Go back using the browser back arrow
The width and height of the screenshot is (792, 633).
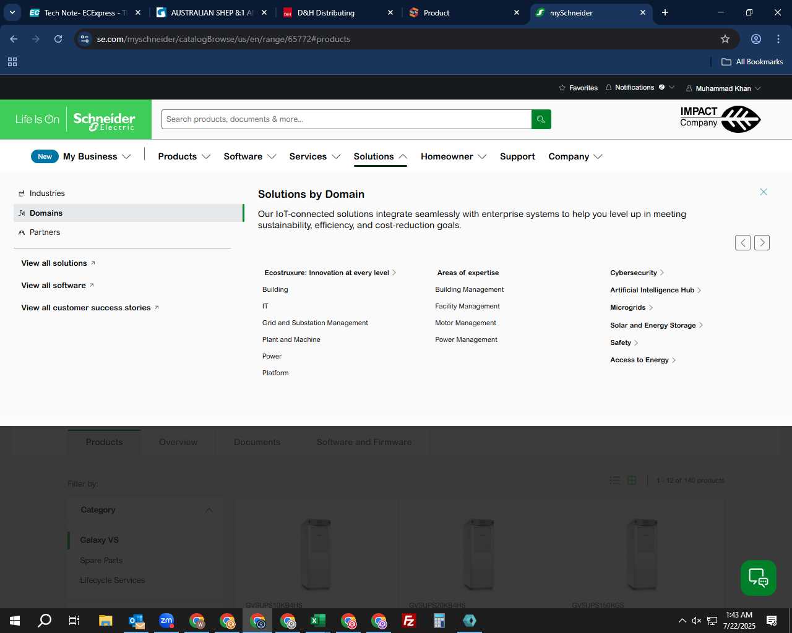tap(14, 39)
